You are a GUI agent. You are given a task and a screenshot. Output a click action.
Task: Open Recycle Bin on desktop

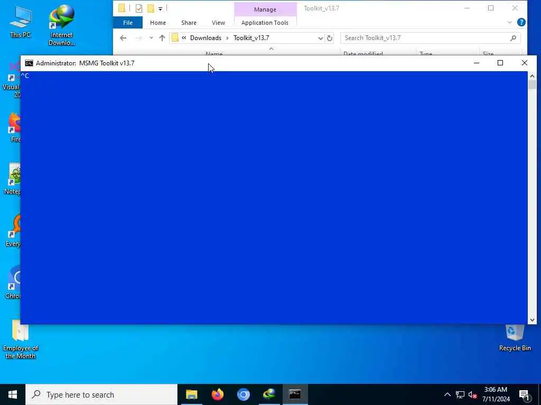[x=515, y=337]
